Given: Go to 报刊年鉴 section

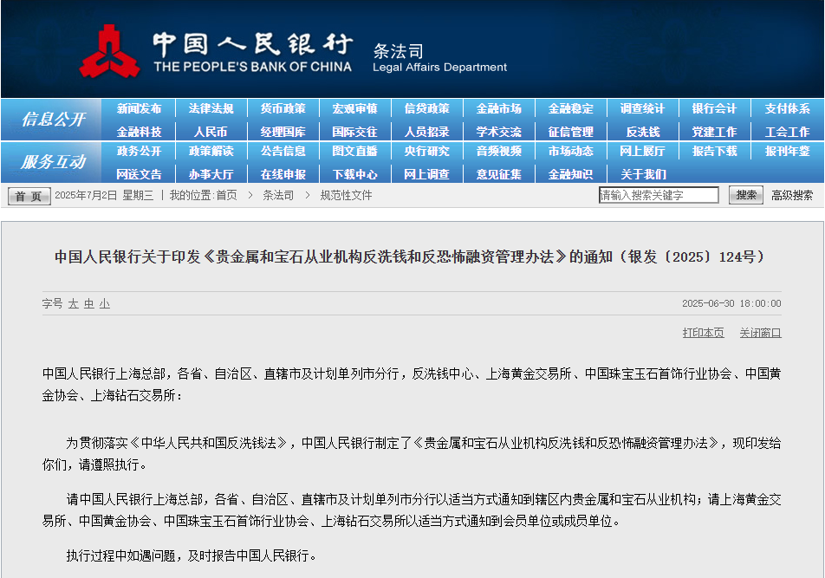Looking at the screenshot, I should (787, 151).
